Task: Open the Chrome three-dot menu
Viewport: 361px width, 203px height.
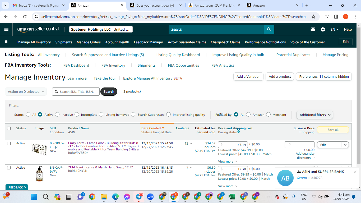Action: [x=355, y=17]
